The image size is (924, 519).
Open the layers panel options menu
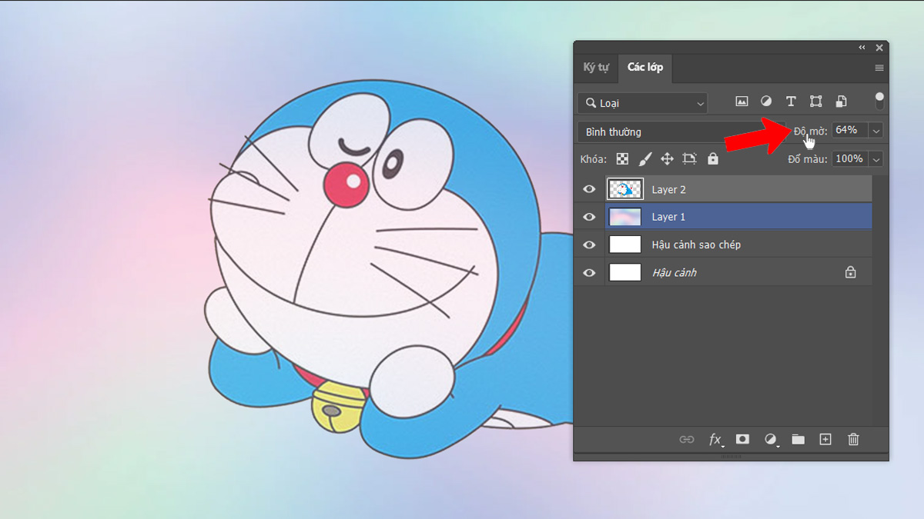click(x=879, y=68)
